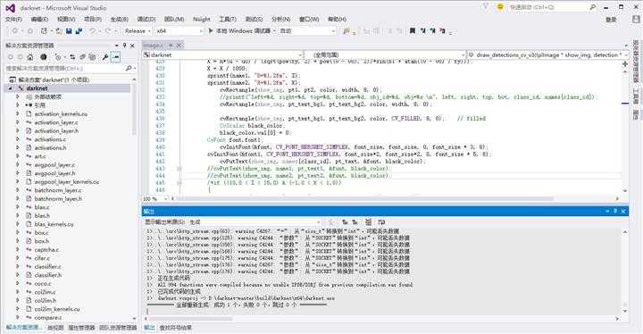
Task: Click the Save All icon in the toolbar
Action: (79, 30)
